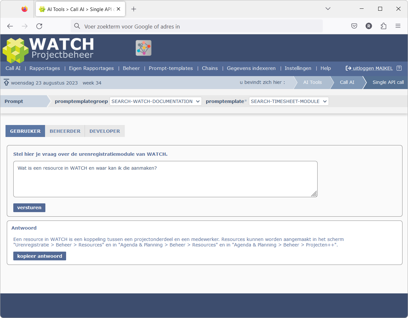Click the textarea resize handle

pos(314,194)
